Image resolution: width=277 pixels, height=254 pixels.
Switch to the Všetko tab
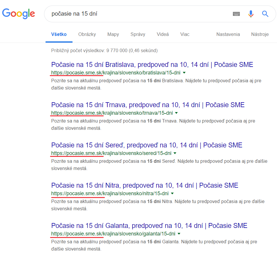click(59, 34)
